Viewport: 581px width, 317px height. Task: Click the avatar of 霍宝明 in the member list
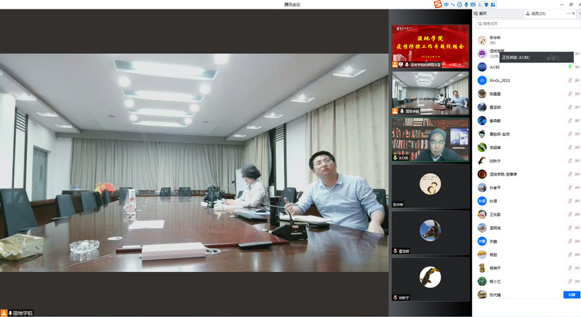[482, 107]
